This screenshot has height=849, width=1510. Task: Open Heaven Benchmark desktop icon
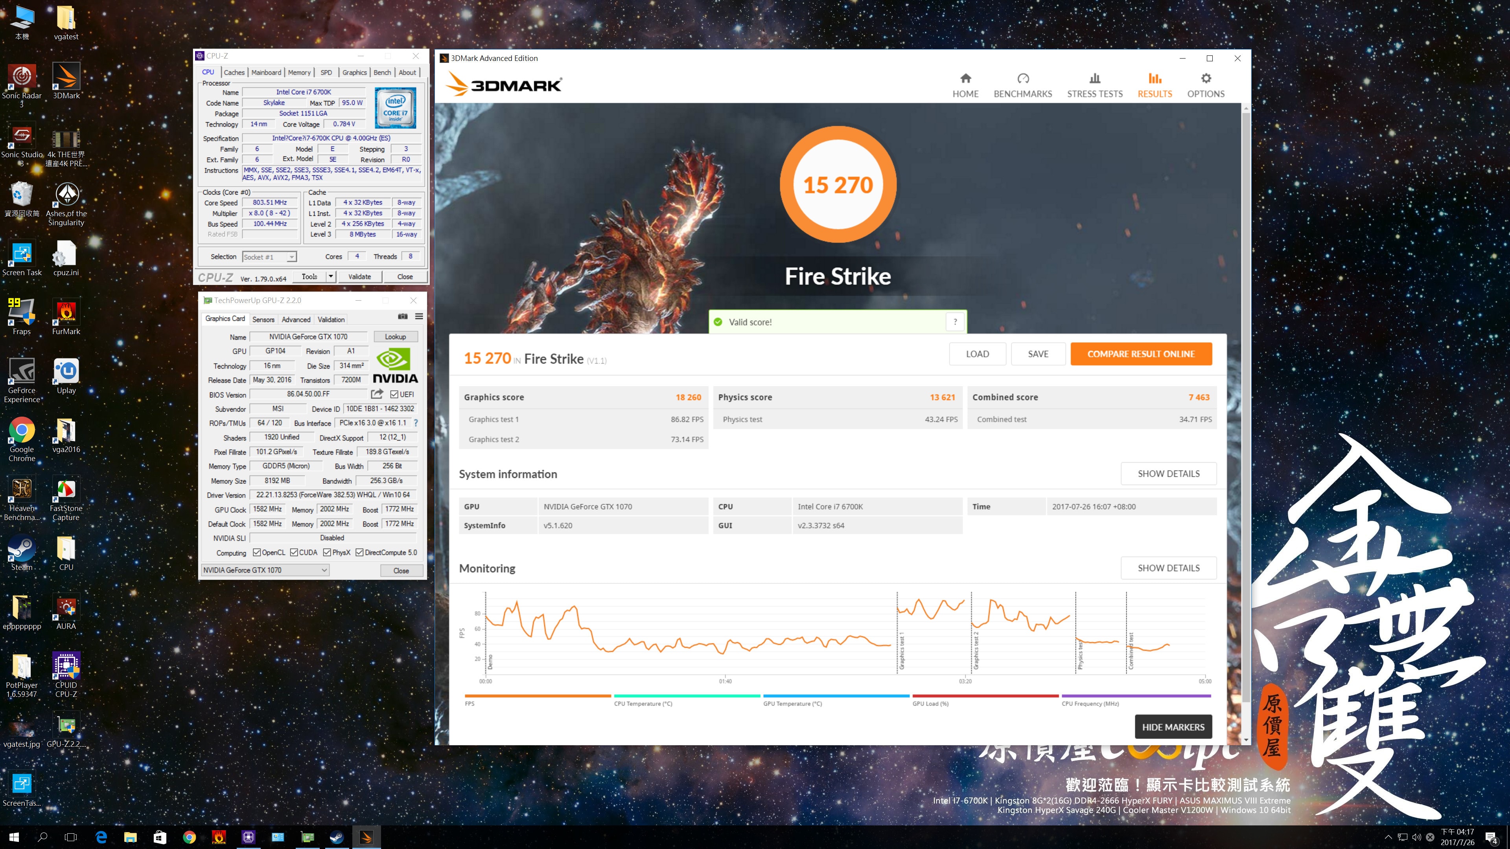click(x=22, y=499)
